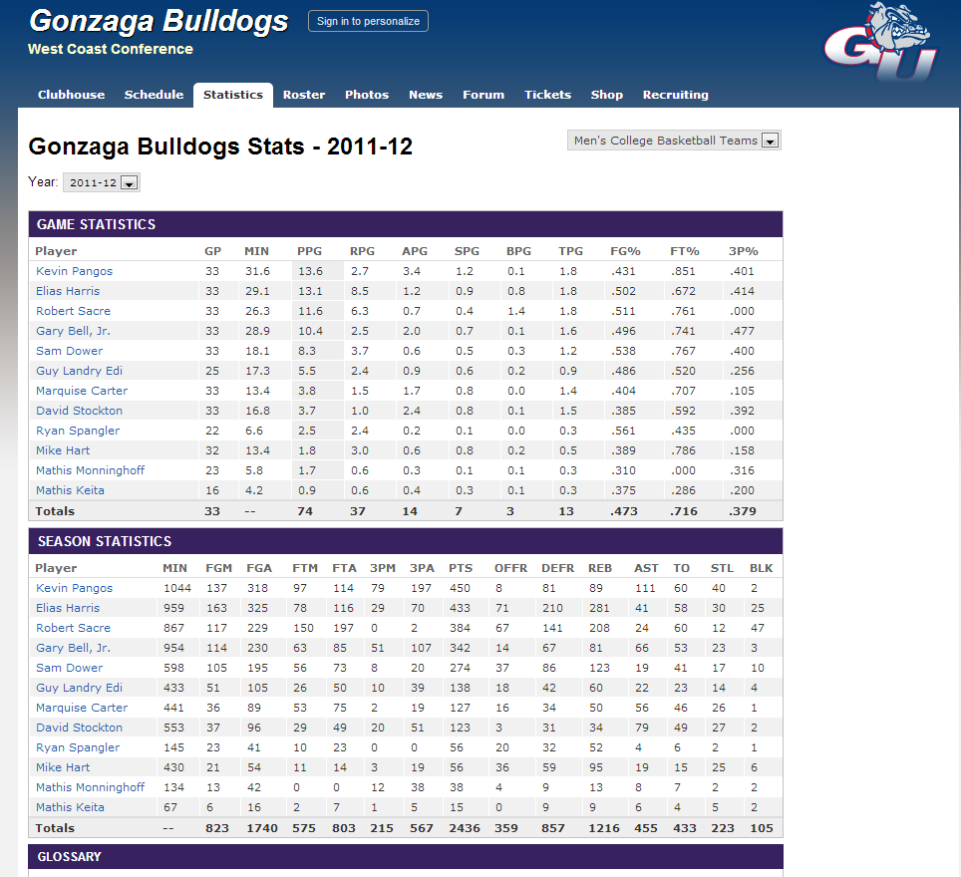Open Guy Landry Edi in Game Statistics
This screenshot has width=961, height=877.
point(79,371)
